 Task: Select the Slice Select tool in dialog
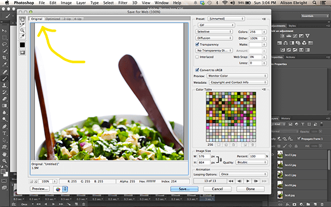[22, 25]
